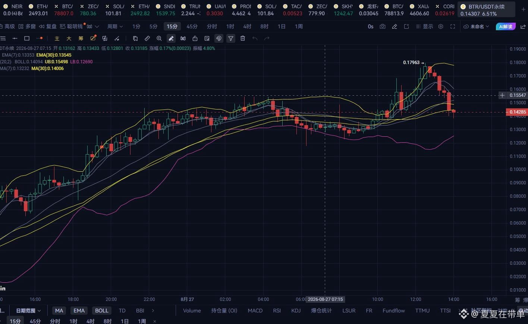
Task: Click the crosshair plus on price axis
Action: 502,95
